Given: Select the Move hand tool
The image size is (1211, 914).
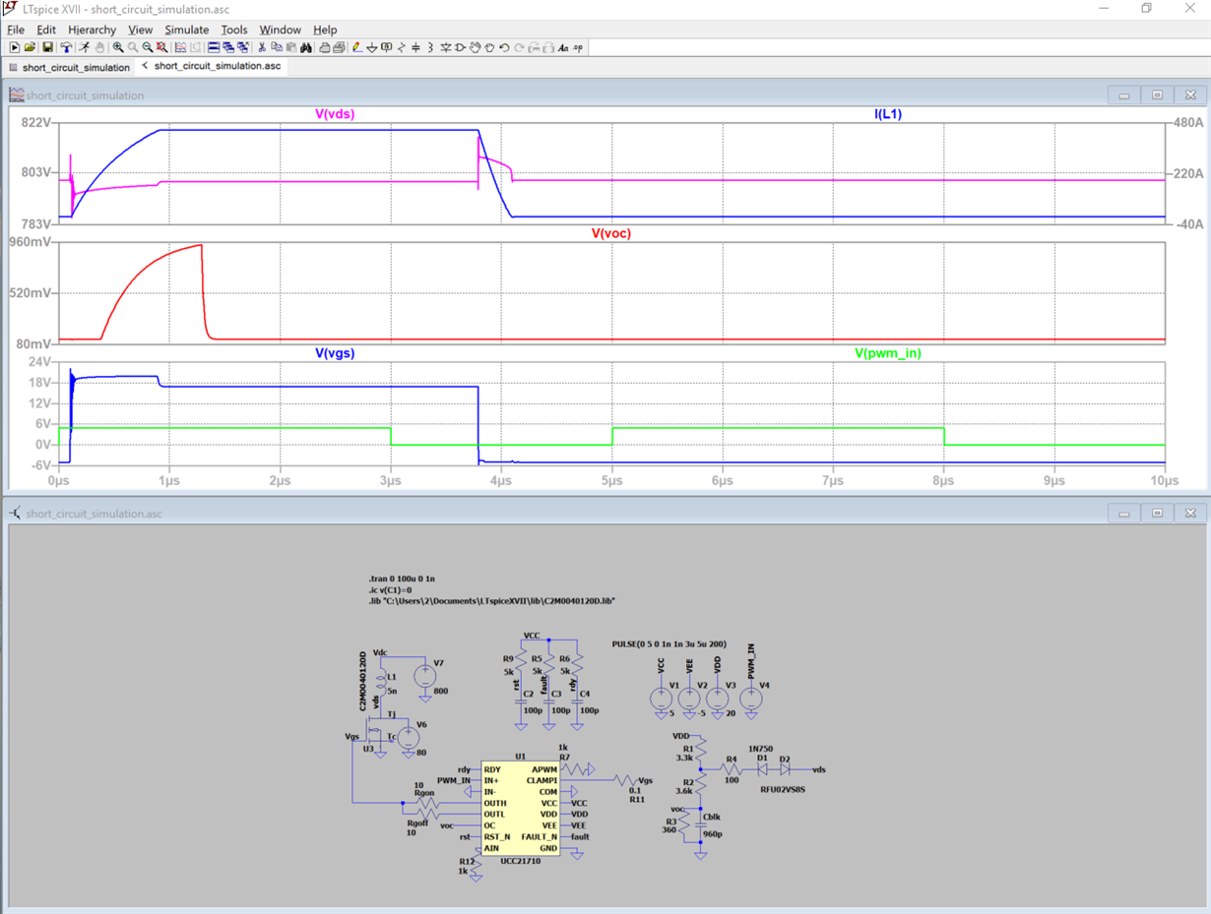Looking at the screenshot, I should click(475, 47).
